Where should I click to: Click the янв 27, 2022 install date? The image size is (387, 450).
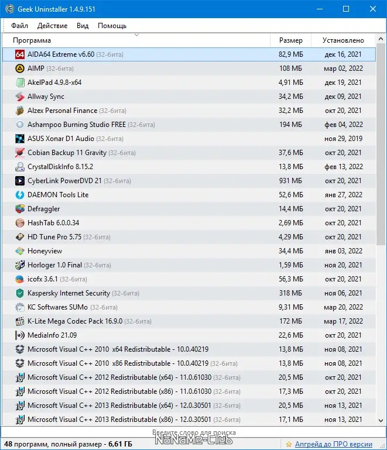click(x=343, y=195)
